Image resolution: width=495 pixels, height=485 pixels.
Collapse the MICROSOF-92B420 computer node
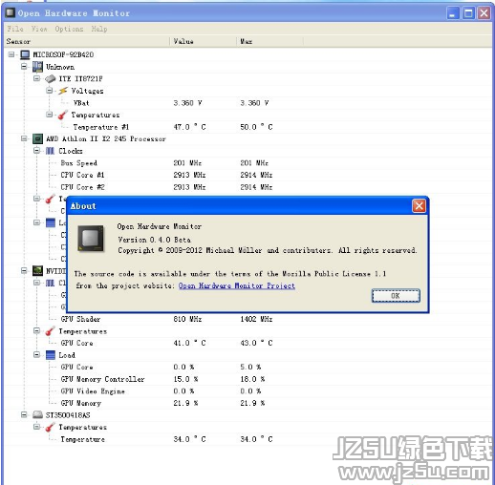coord(11,54)
